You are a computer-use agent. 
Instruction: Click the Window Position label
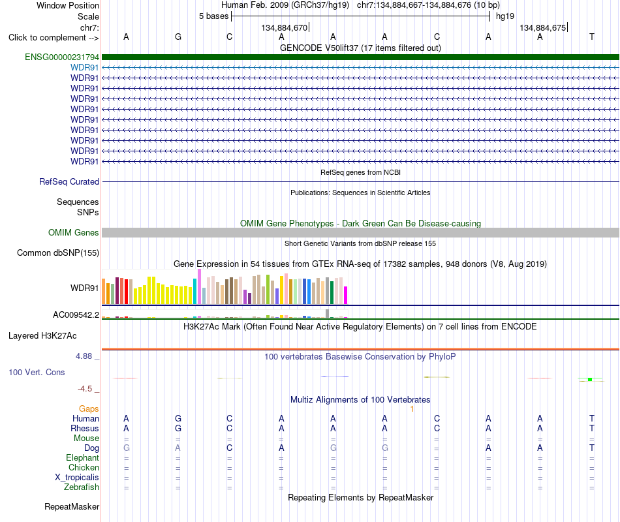(x=68, y=5)
